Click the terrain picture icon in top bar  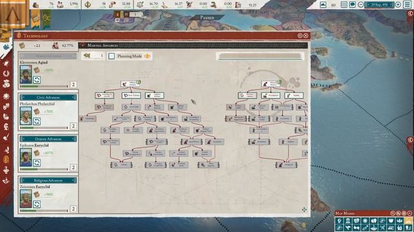point(323,5)
